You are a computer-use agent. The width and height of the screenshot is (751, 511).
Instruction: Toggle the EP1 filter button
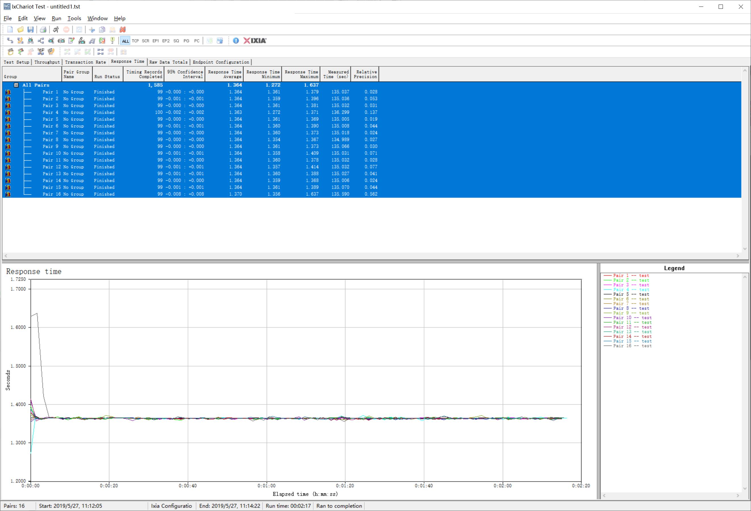(155, 41)
